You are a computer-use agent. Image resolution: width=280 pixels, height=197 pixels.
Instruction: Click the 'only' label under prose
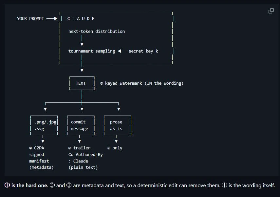[x=117, y=148]
